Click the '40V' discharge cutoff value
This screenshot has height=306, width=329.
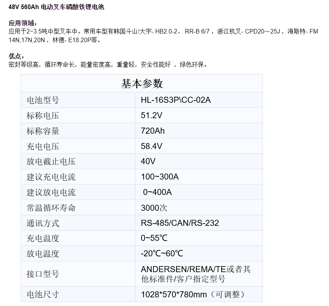point(148,162)
